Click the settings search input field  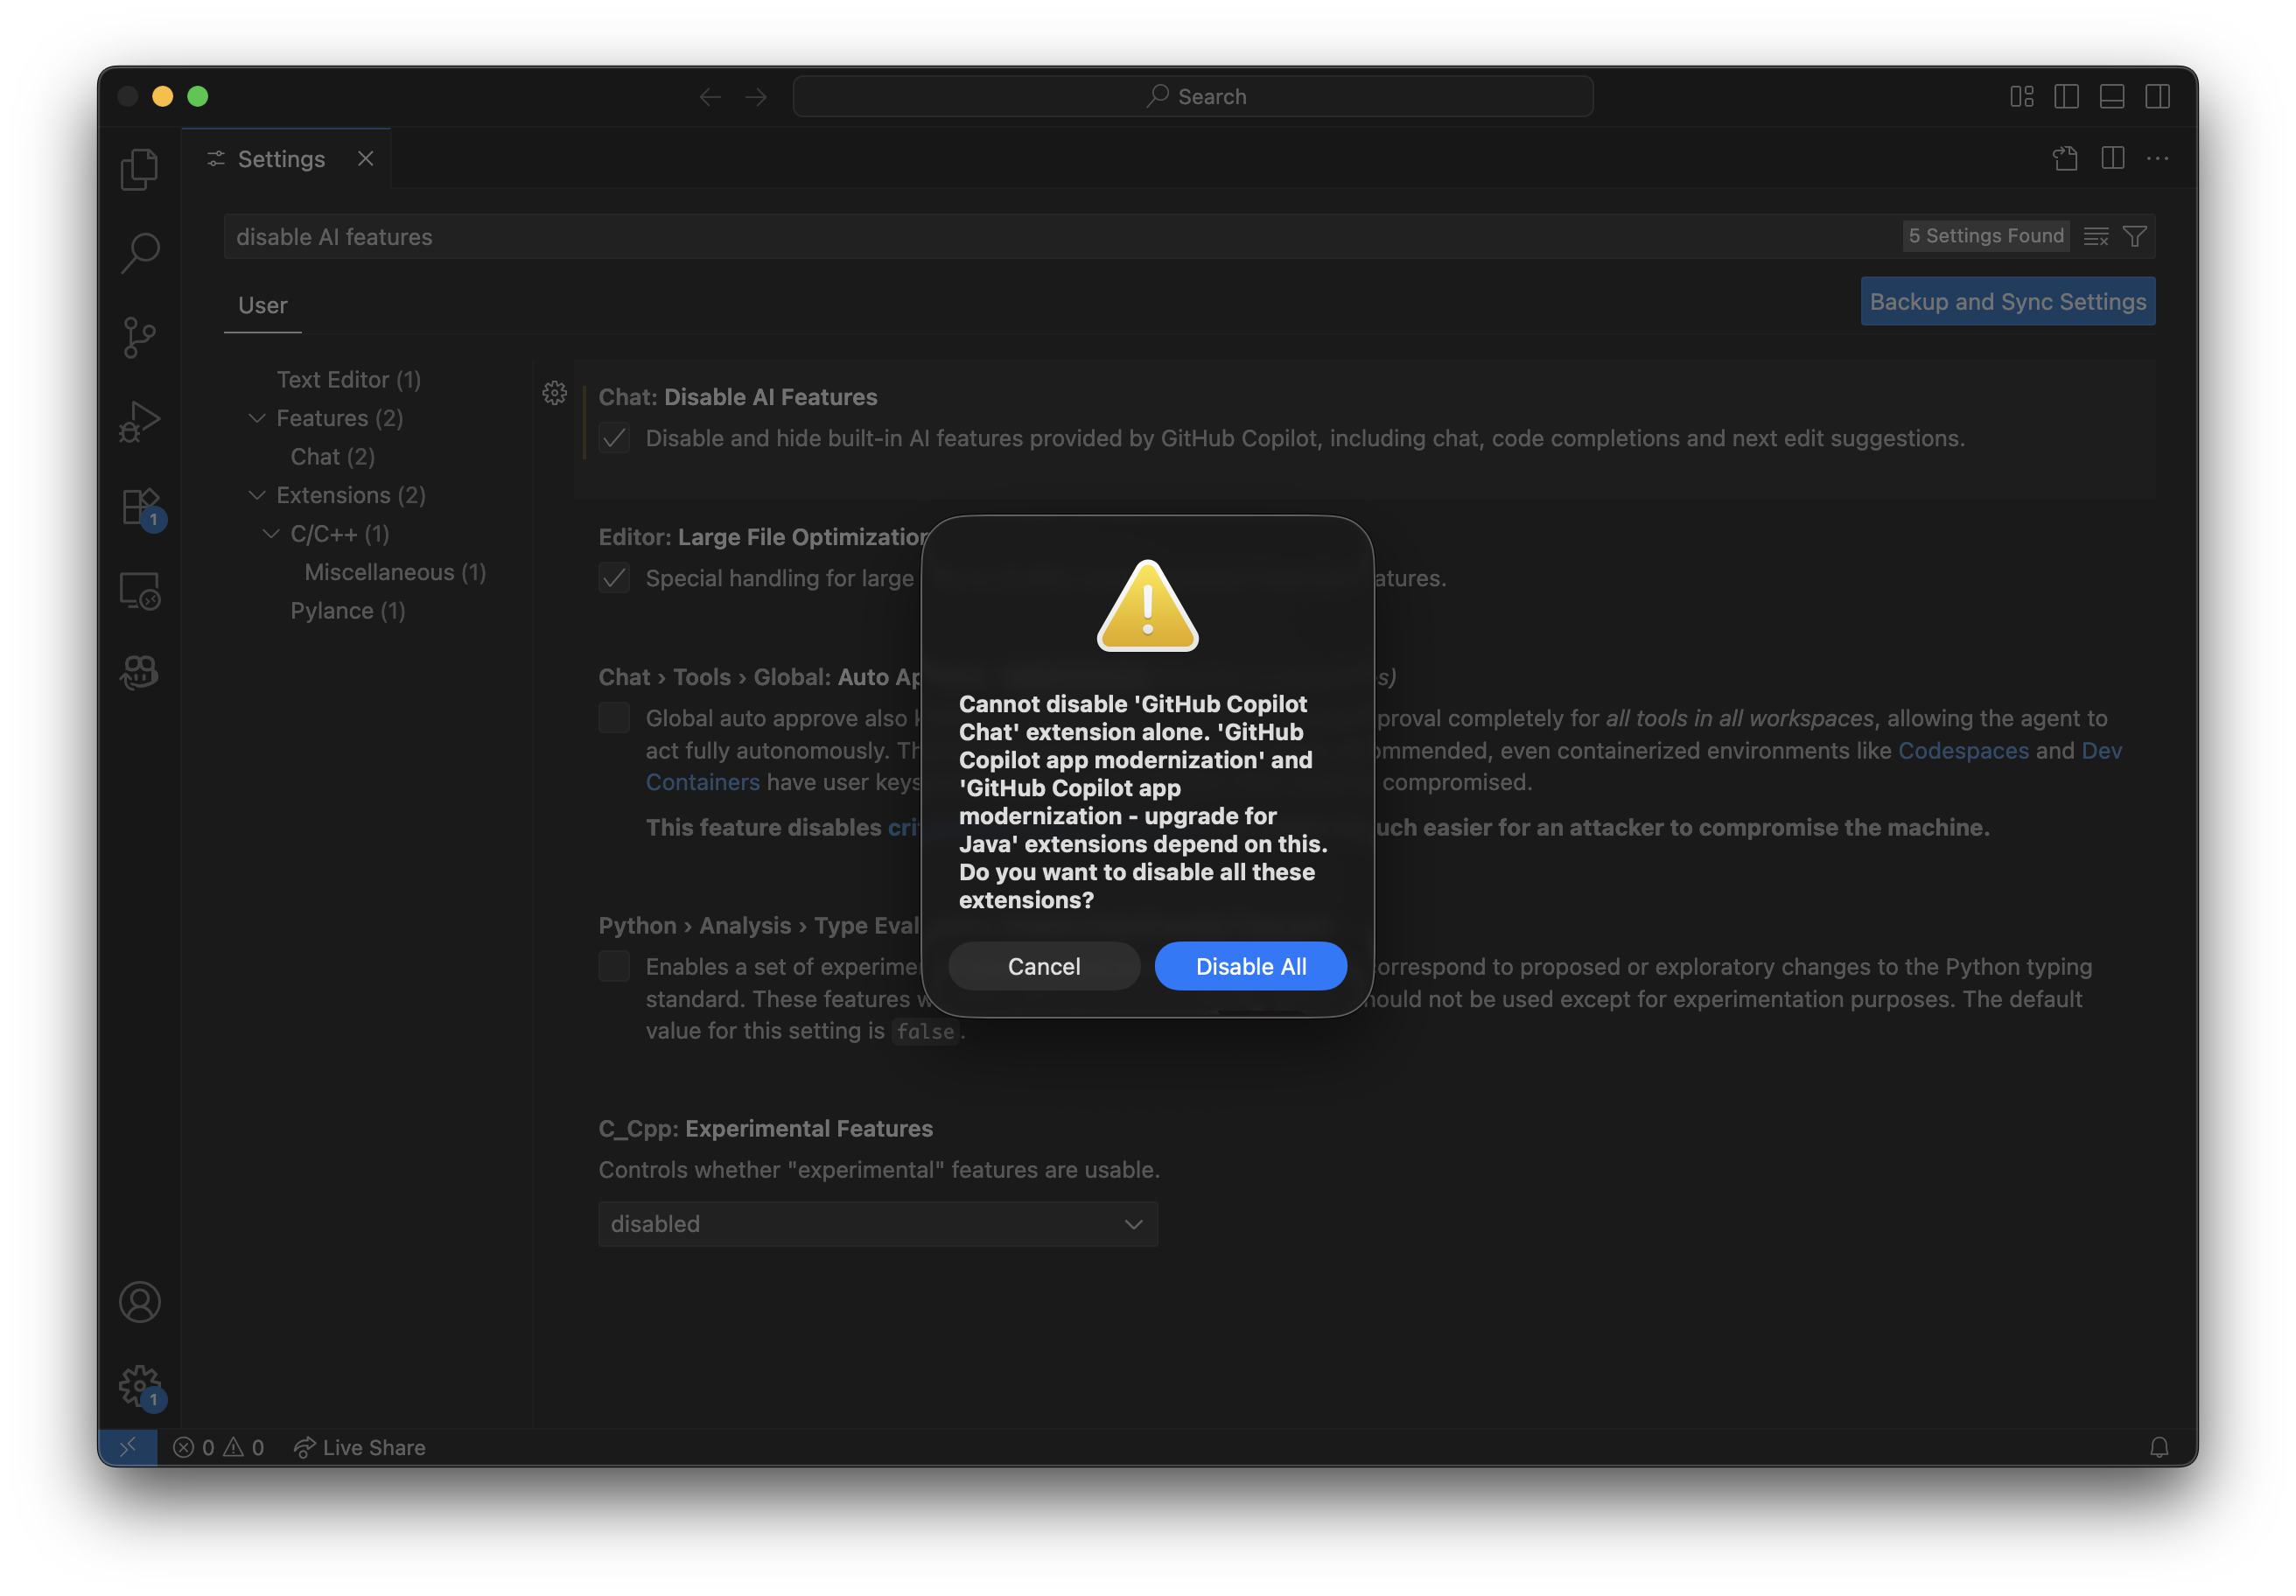click(1000, 237)
